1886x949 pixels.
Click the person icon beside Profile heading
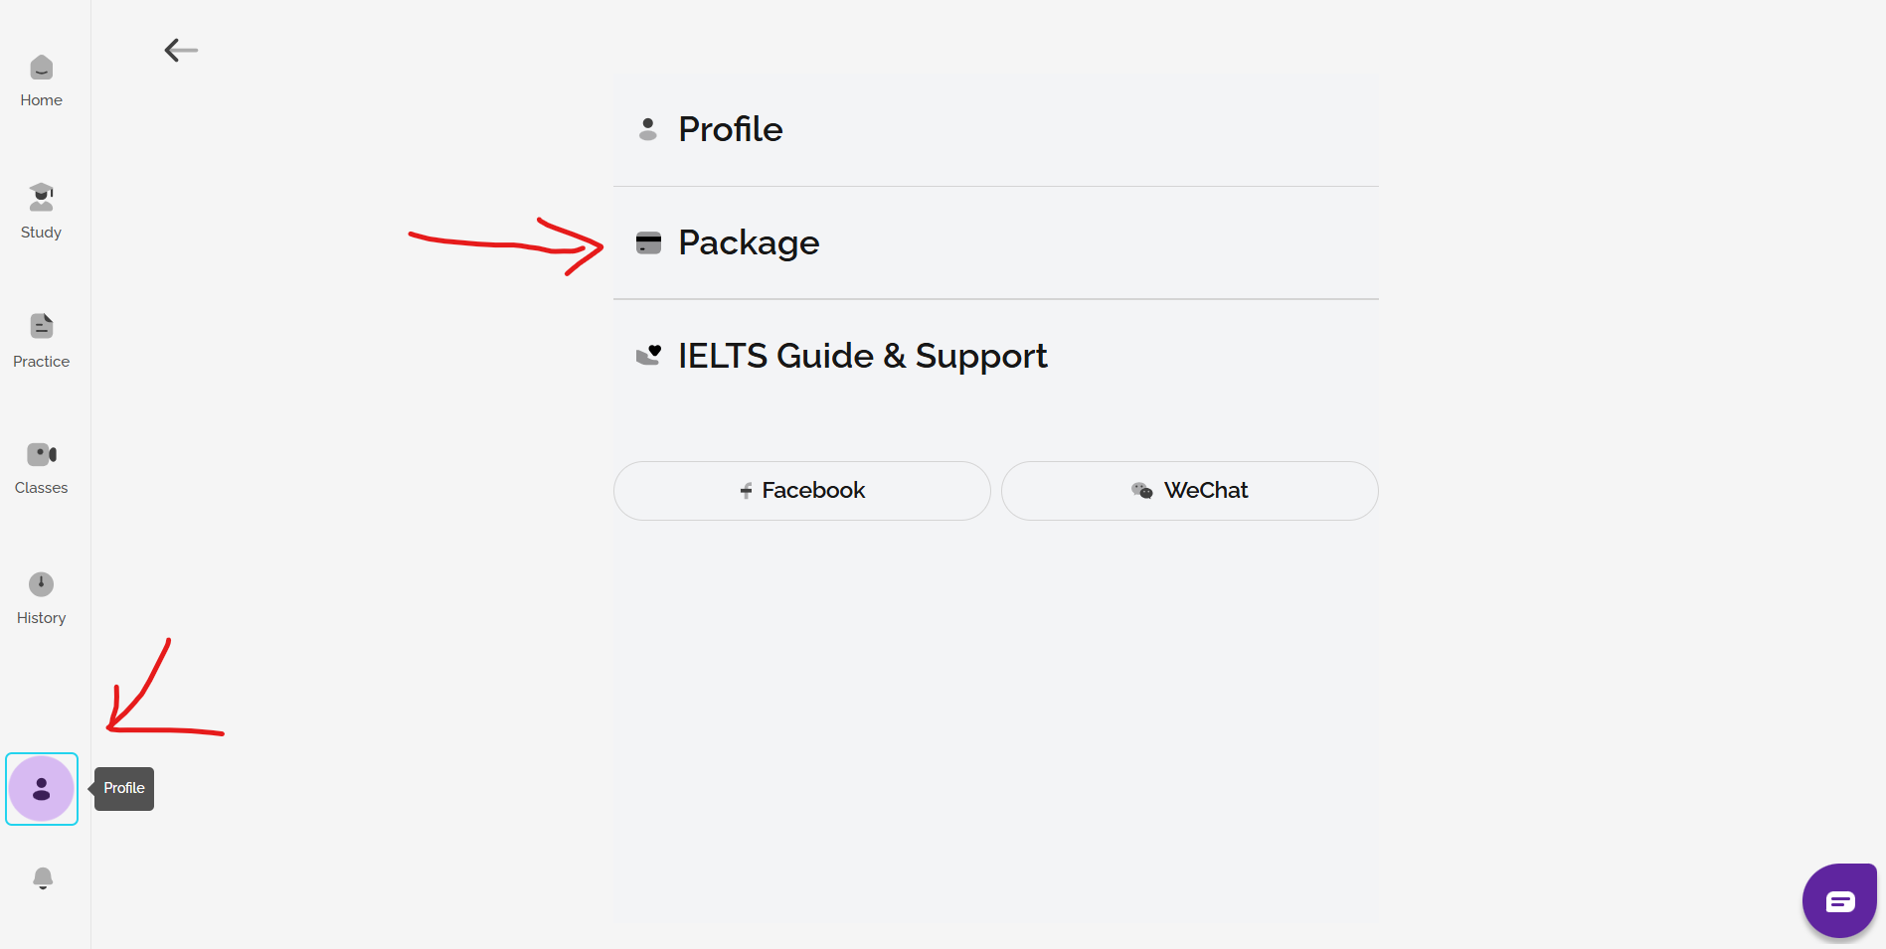pyautogui.click(x=648, y=129)
